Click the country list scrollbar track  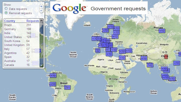click(x=42, y=46)
